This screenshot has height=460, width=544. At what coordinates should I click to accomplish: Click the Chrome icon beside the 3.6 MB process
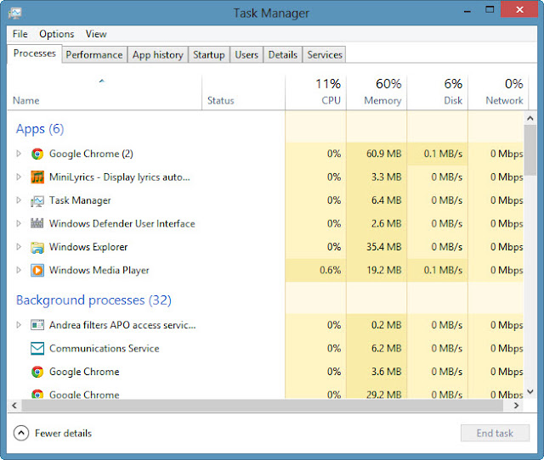click(x=37, y=372)
